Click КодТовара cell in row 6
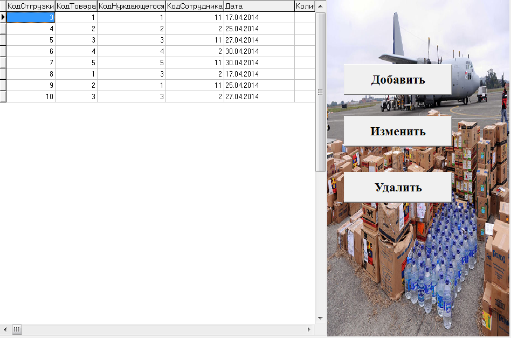 click(76, 52)
